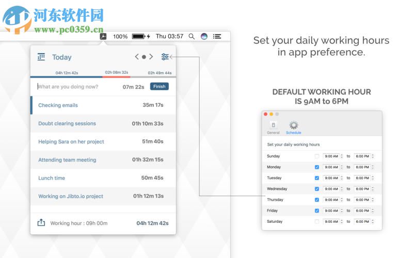
Task: Click Saturday end time stepper arrows
Action: coord(372,221)
